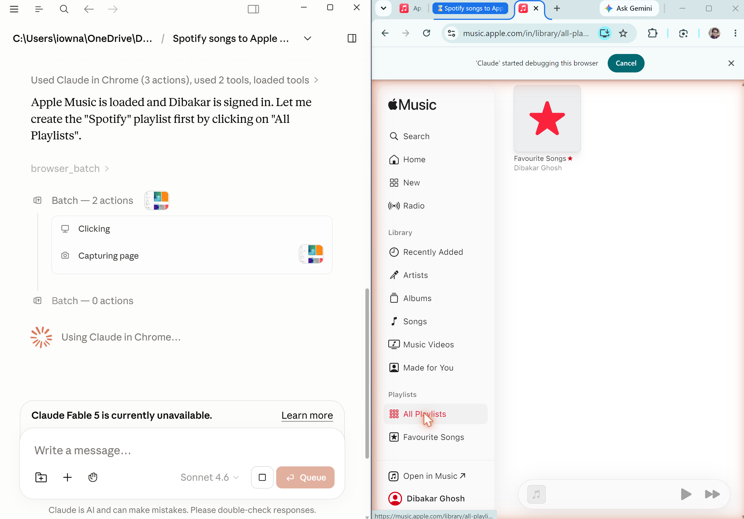Image resolution: width=744 pixels, height=519 pixels.
Task: Click Chrome's forward navigation arrow
Action: [x=406, y=33]
